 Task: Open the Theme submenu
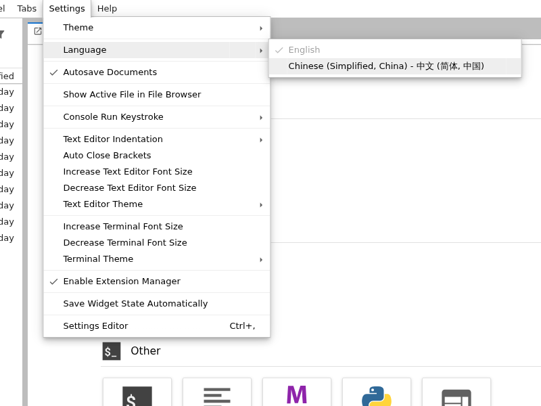157,28
